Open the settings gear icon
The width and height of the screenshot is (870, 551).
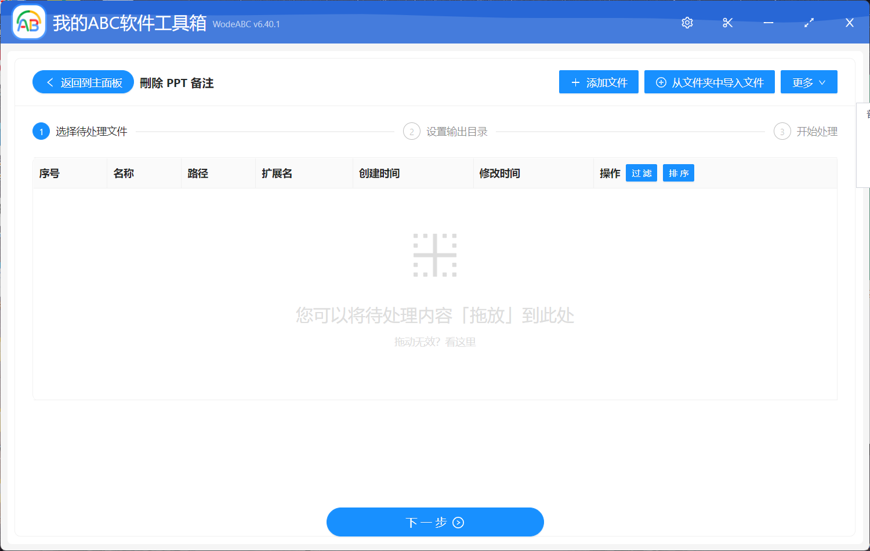pyautogui.click(x=687, y=23)
